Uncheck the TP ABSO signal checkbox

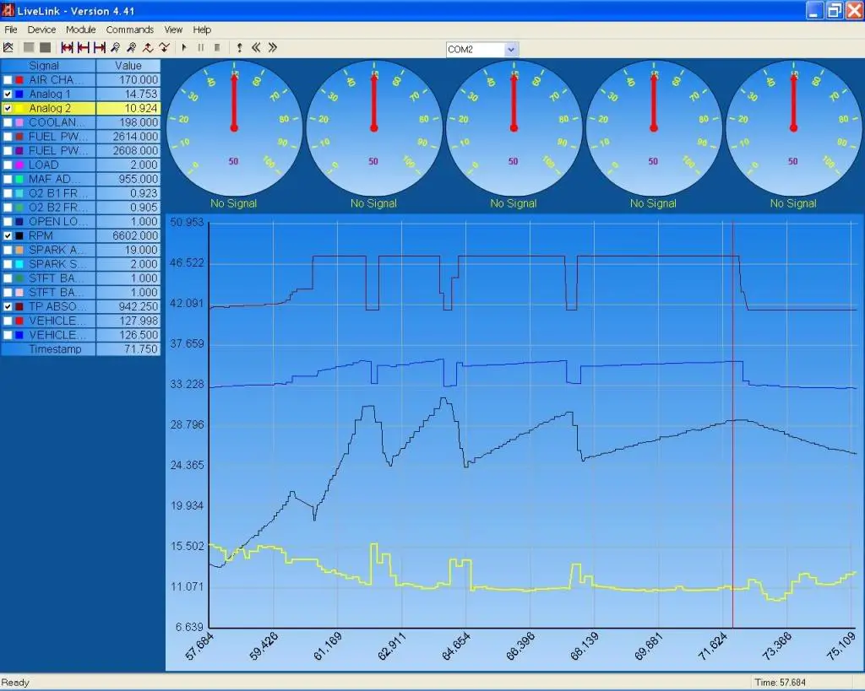coord(8,306)
